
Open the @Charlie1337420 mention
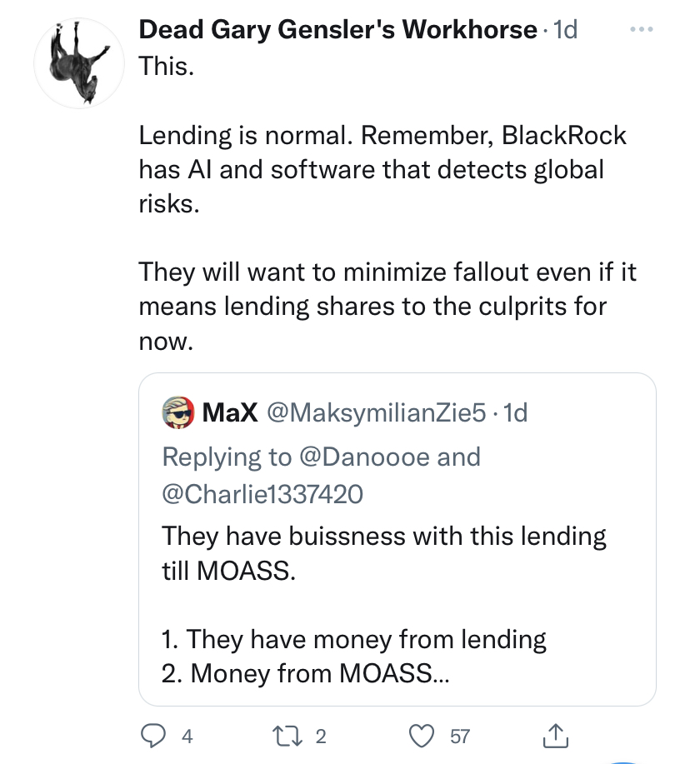coord(262,494)
